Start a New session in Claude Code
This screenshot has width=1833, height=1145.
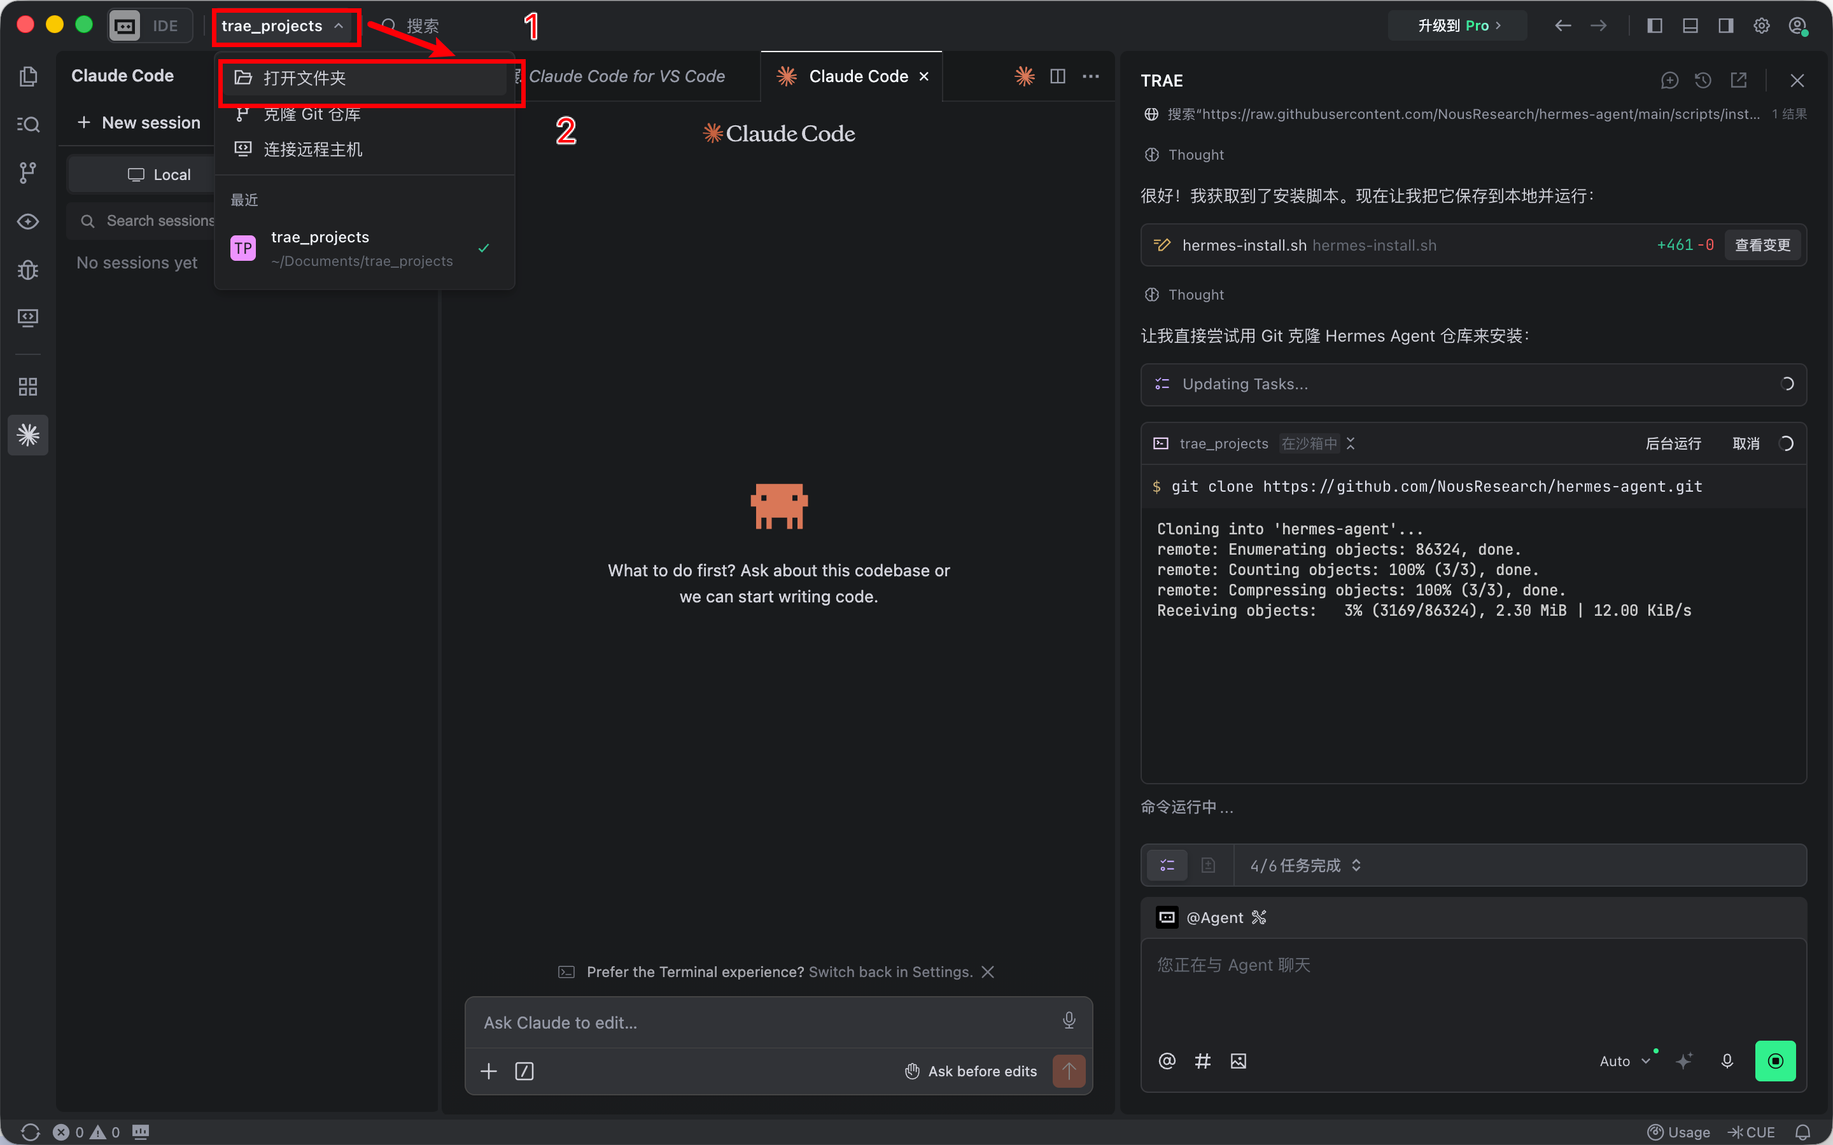coord(139,123)
